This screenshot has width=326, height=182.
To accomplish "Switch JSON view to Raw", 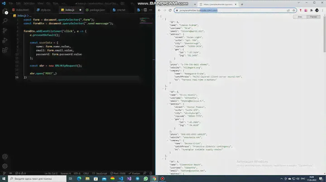I will 301,17.
